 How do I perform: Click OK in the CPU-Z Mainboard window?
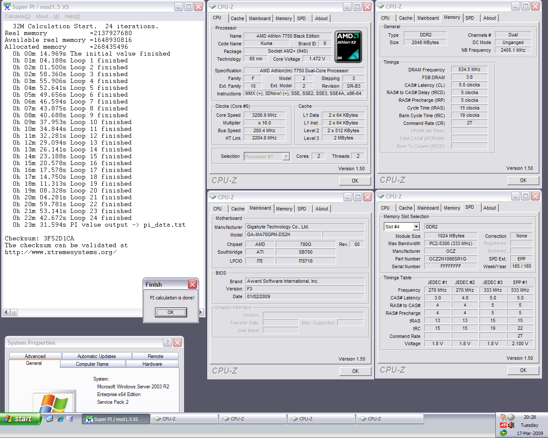pos(355,371)
